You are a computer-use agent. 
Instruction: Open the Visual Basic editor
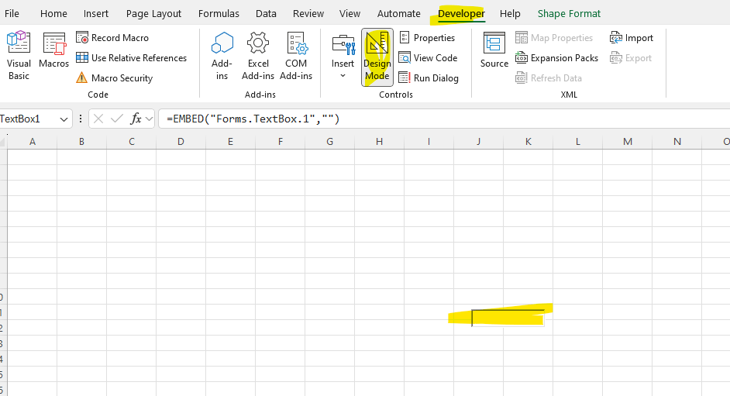(x=19, y=56)
